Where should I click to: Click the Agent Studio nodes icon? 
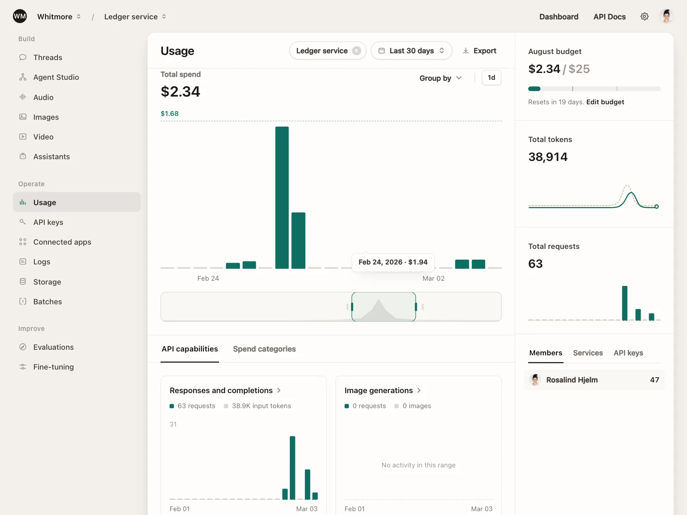(23, 77)
